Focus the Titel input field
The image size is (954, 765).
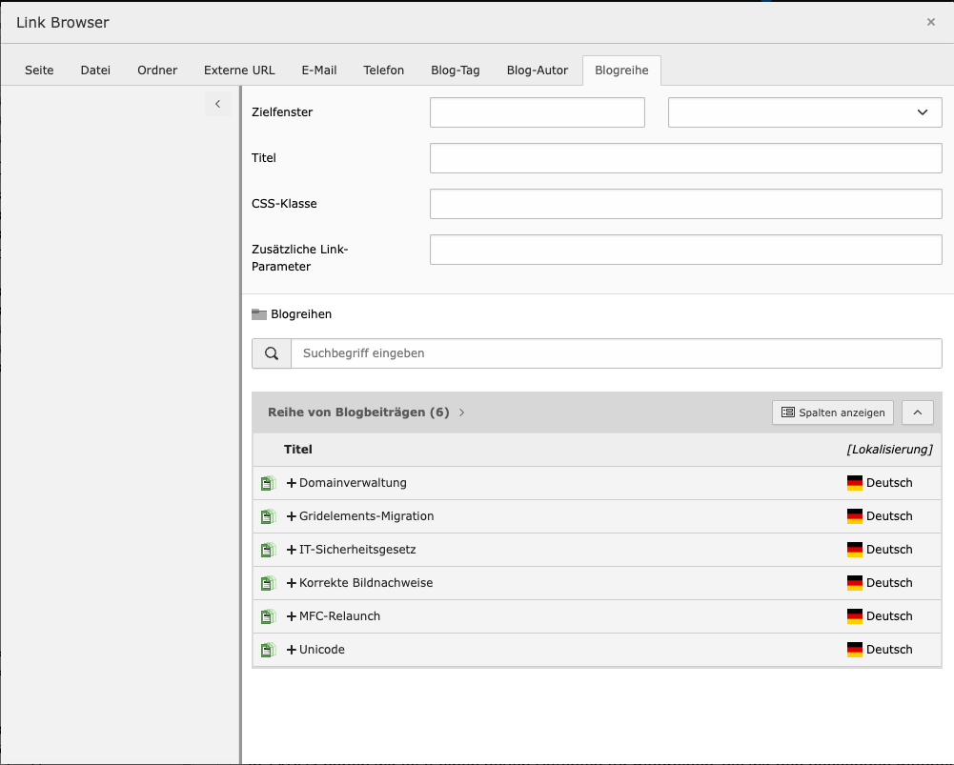686,158
